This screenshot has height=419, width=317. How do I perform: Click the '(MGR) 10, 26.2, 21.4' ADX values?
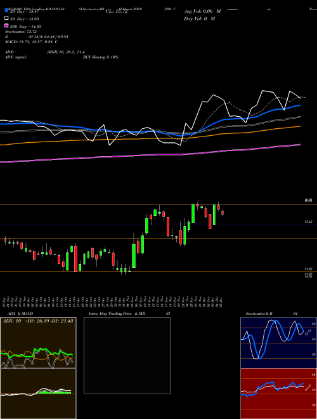[66, 52]
